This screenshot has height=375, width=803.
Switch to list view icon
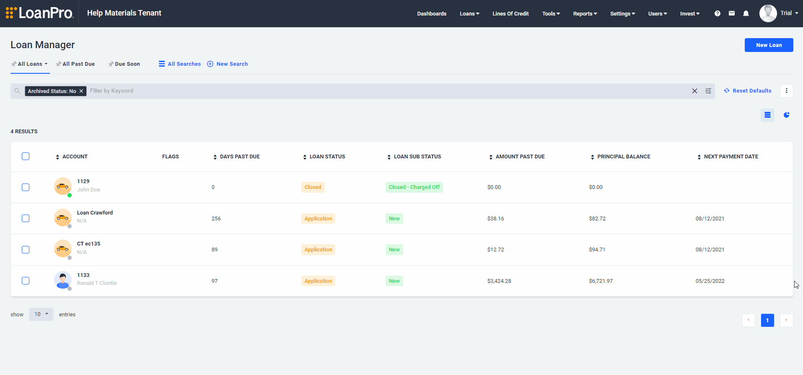click(x=767, y=115)
